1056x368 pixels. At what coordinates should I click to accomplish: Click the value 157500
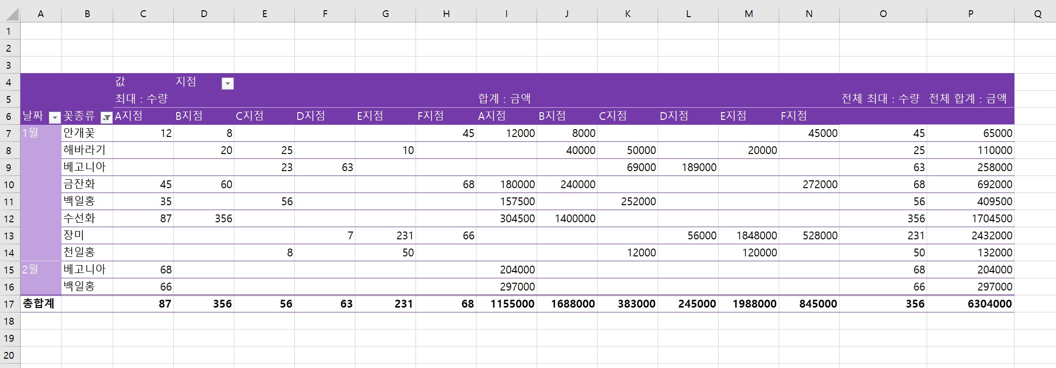coord(507,201)
